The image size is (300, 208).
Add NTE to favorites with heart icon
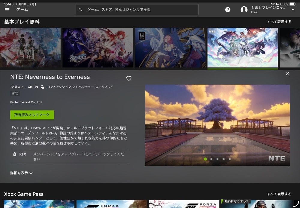tap(129, 78)
